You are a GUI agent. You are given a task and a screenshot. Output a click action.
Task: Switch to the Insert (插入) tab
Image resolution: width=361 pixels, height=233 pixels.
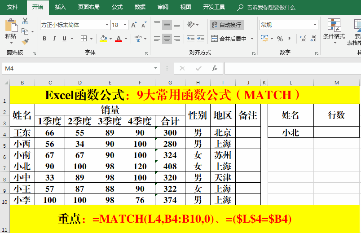tap(60, 7)
